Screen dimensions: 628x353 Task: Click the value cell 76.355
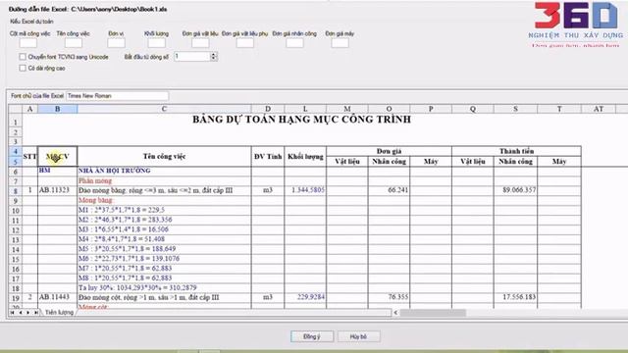[x=389, y=297]
